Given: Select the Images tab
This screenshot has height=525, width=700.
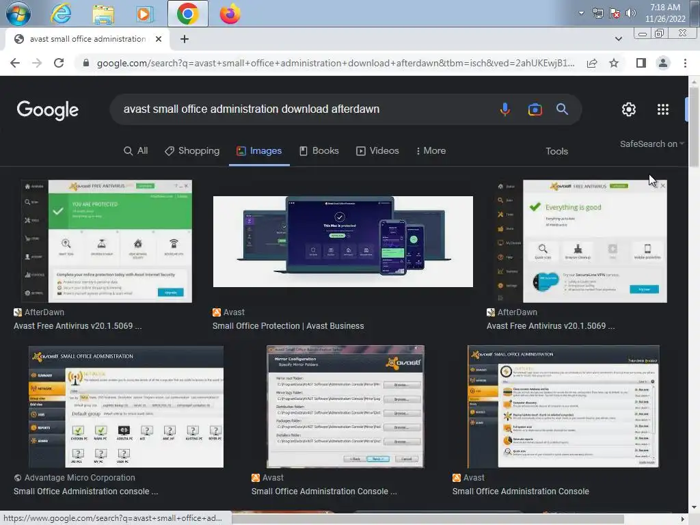Looking at the screenshot, I should 259,151.
